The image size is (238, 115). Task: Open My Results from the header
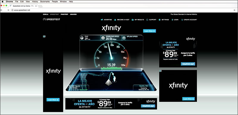138,20
